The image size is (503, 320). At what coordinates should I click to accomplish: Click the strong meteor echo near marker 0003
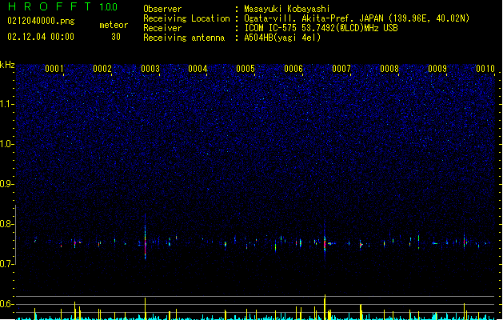click(x=146, y=238)
